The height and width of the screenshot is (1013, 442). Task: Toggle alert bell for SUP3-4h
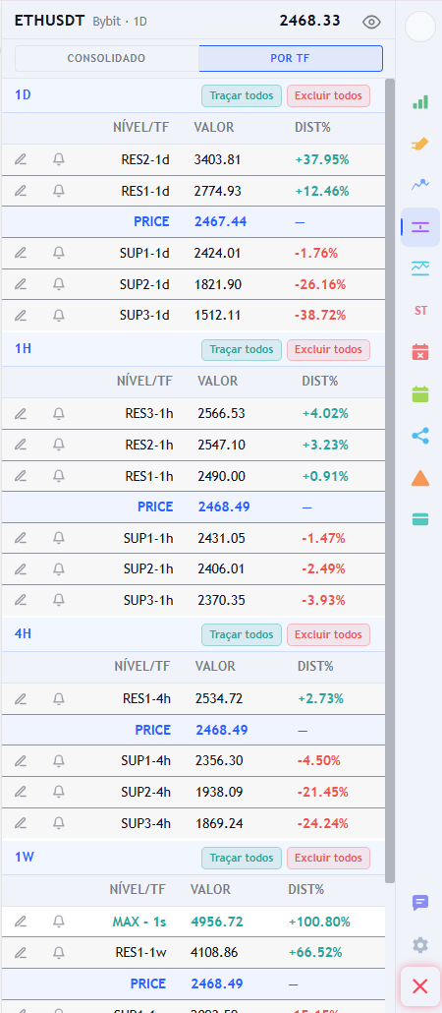click(59, 822)
